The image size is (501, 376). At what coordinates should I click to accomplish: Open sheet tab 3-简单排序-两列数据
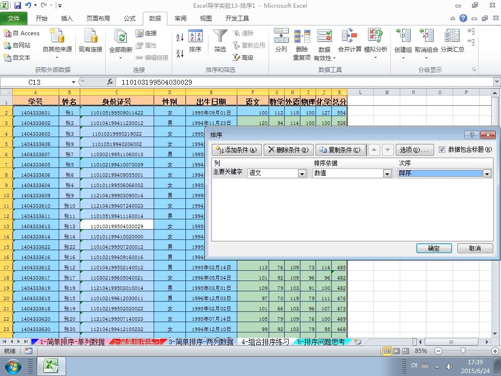click(x=201, y=342)
